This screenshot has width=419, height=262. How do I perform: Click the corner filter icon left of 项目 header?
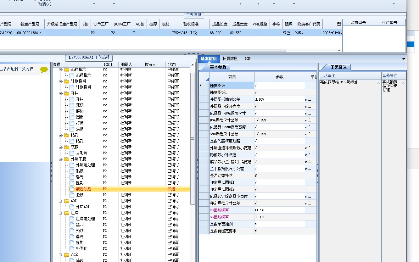coord(207,79)
